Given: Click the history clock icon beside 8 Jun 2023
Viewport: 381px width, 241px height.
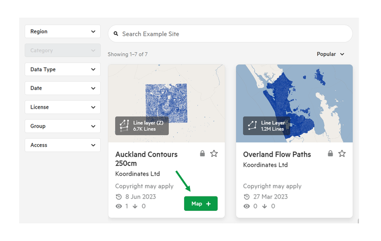Looking at the screenshot, I should coord(119,197).
